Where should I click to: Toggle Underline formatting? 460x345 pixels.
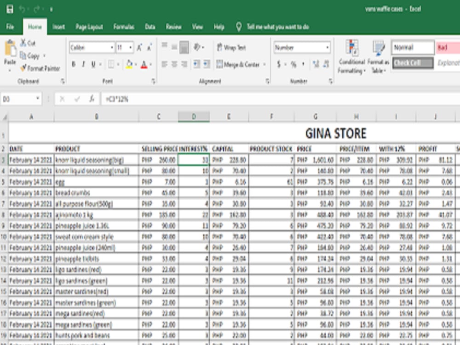click(x=93, y=64)
